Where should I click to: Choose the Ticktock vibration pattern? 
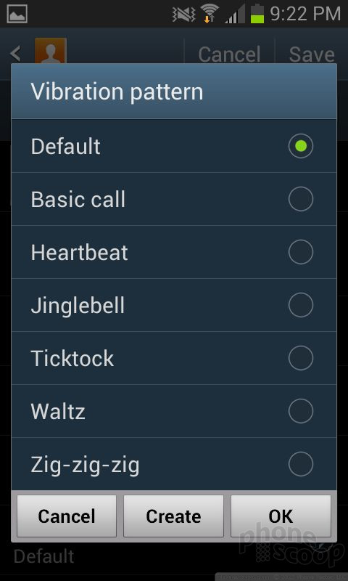[x=174, y=358]
